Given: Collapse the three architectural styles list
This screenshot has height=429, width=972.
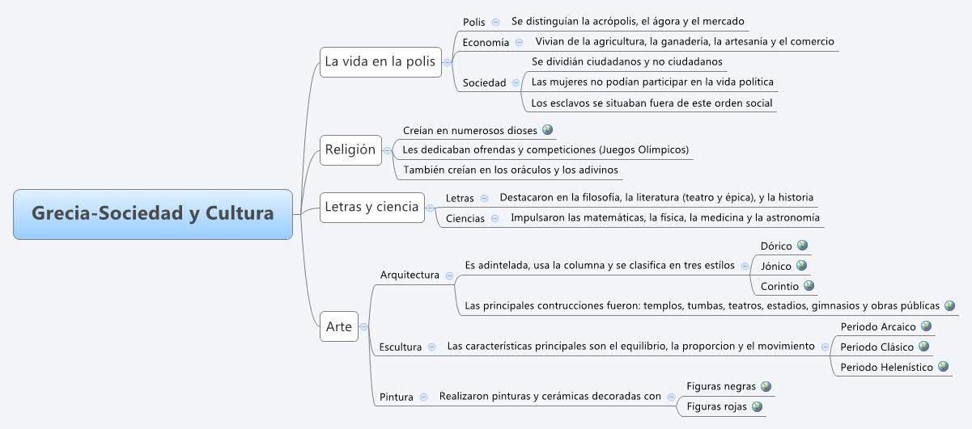Looking at the screenshot, I should point(745,266).
